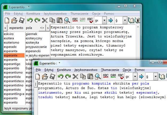Spell check ABC red underline, back window
The height and width of the screenshot is (115, 167).
75,20
